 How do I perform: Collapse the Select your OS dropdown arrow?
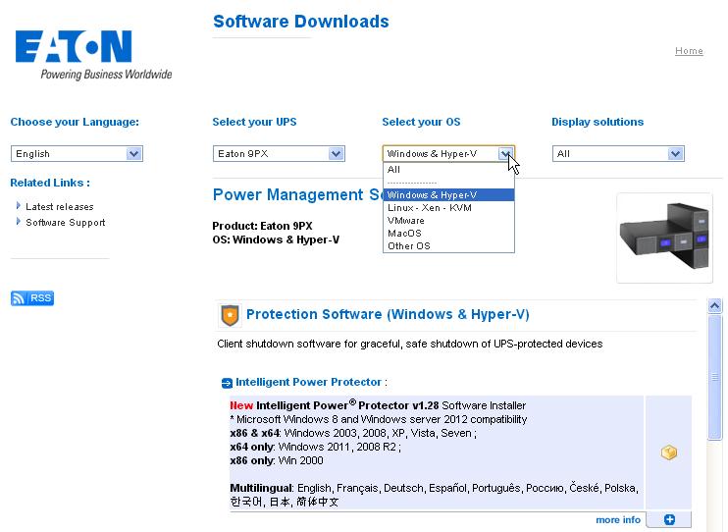(505, 154)
